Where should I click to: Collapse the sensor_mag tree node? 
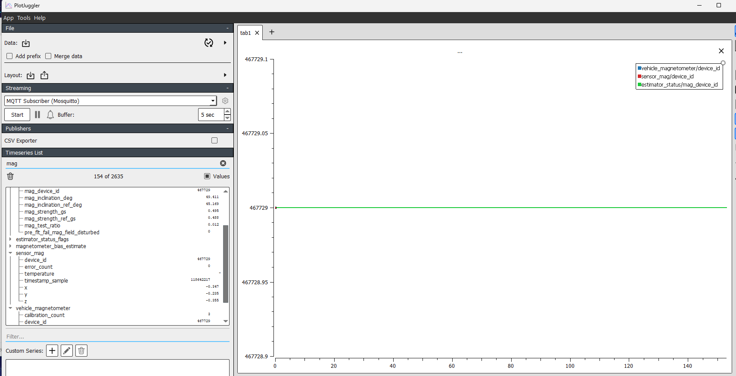[x=10, y=253]
